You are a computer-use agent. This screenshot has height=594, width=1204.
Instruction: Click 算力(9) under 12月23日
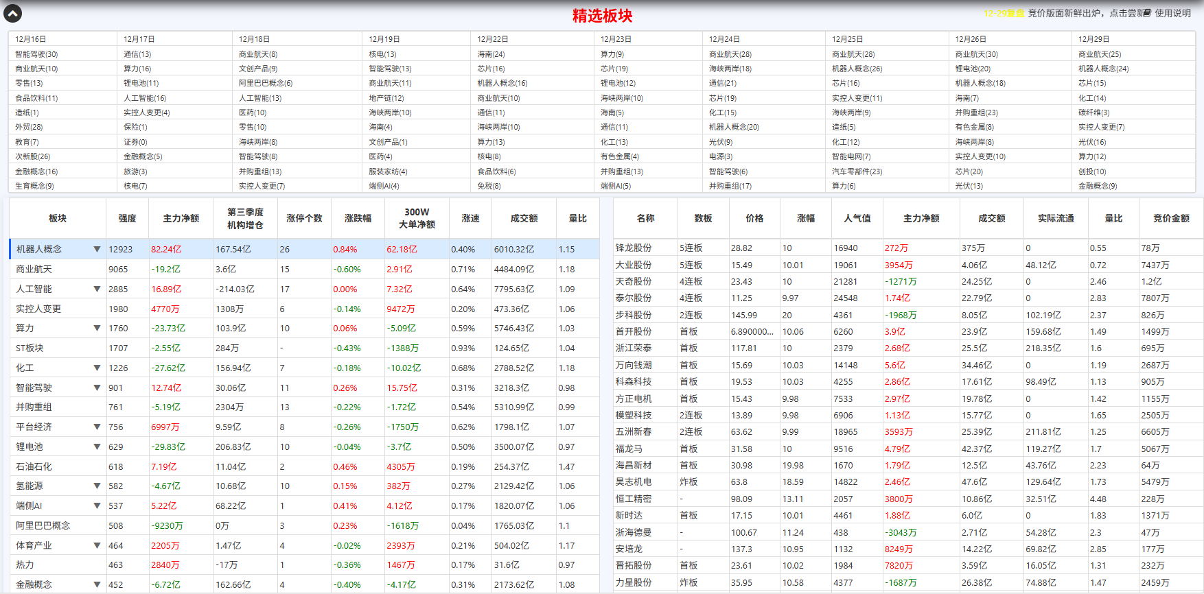click(612, 54)
